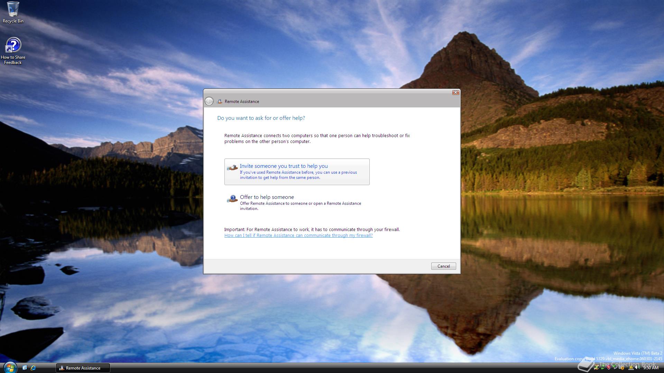This screenshot has height=373, width=664.
Task: Select Offer to help someone option
Action: coord(267,197)
